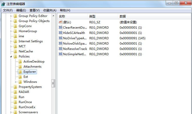192x114 pixels.
Task: Select the Attachments key label
Action: (32, 67)
